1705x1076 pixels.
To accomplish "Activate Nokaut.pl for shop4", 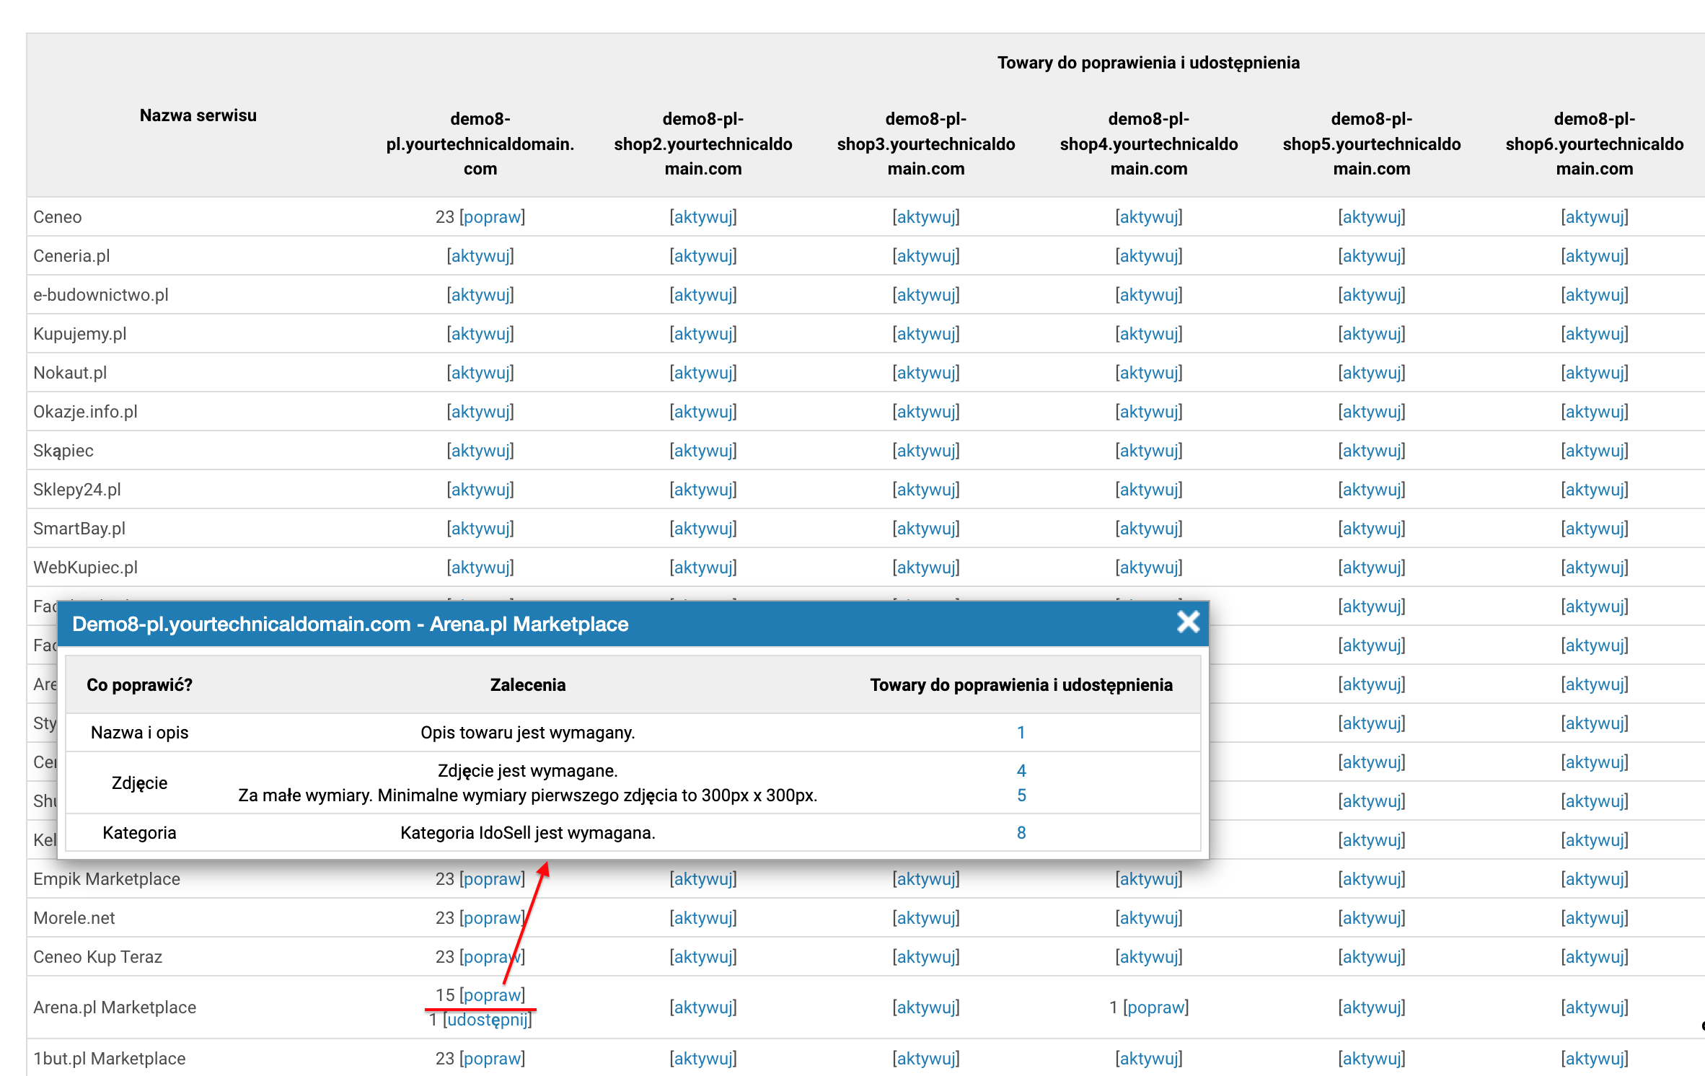I will click(1149, 373).
